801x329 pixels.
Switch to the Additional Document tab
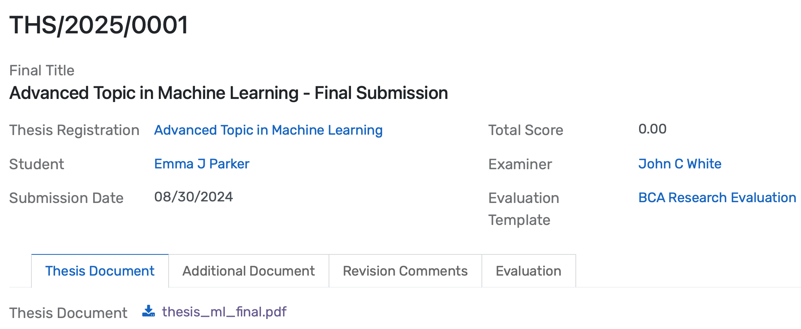pos(248,271)
